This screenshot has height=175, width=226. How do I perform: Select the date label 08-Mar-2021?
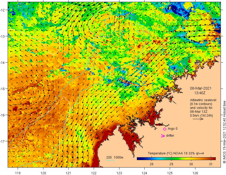point(201,88)
